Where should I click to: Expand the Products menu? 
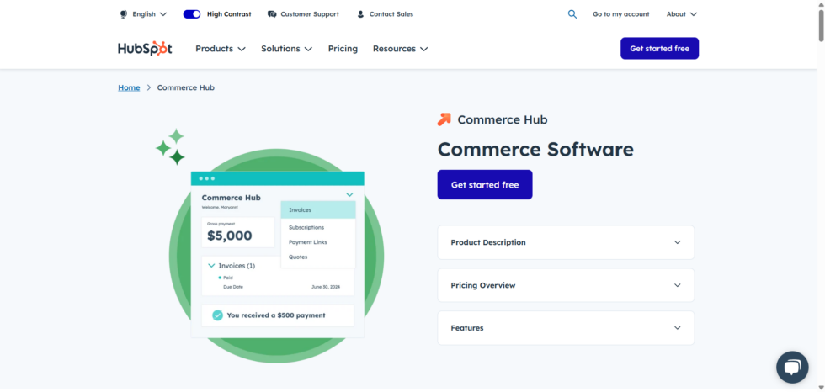click(x=221, y=48)
